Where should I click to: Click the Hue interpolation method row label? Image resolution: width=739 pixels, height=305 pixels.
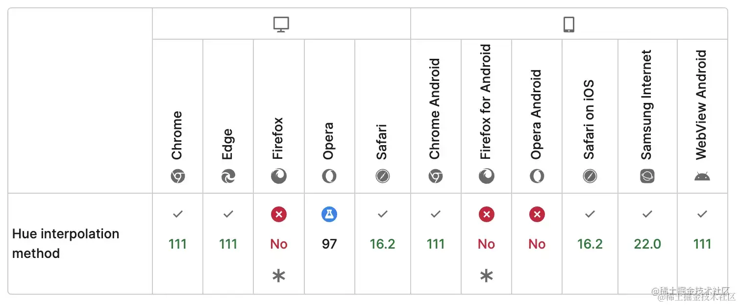pos(66,243)
